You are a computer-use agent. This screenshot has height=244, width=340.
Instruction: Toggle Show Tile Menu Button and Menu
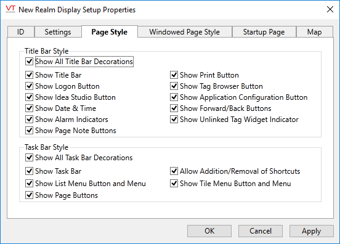174,183
